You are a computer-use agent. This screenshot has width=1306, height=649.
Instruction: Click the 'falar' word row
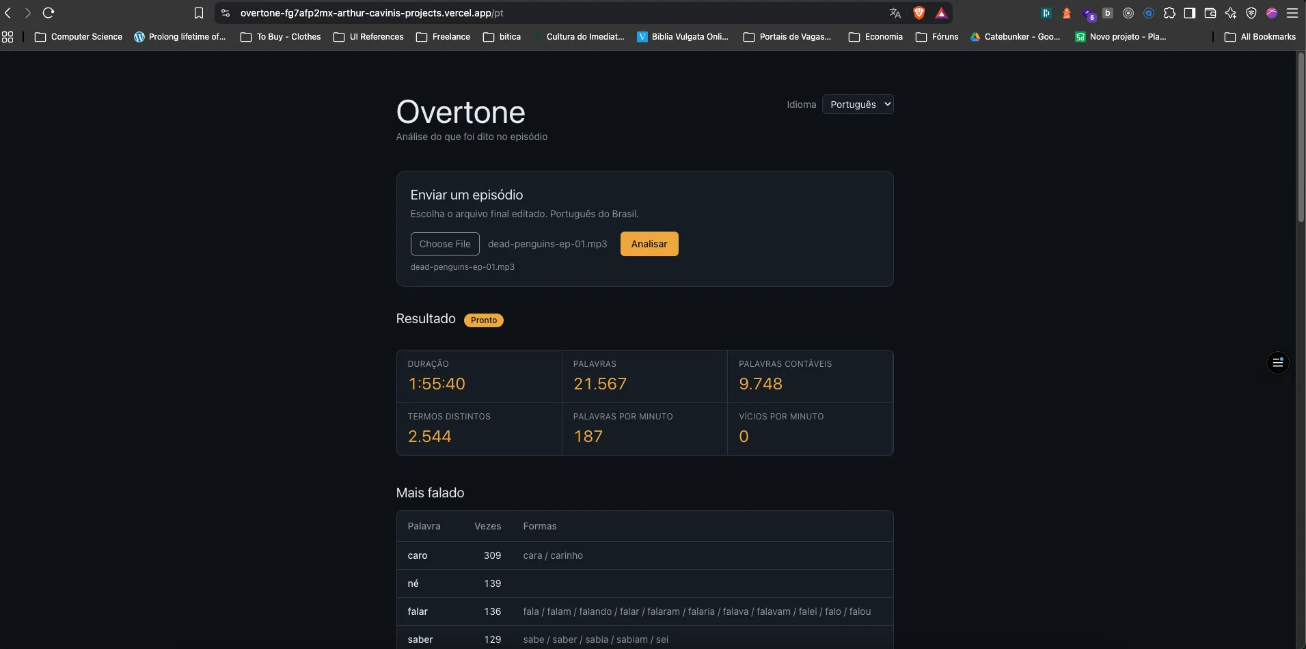(644, 611)
